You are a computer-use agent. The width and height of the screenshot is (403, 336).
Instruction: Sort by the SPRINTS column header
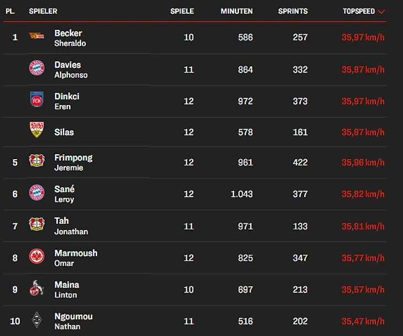(293, 11)
